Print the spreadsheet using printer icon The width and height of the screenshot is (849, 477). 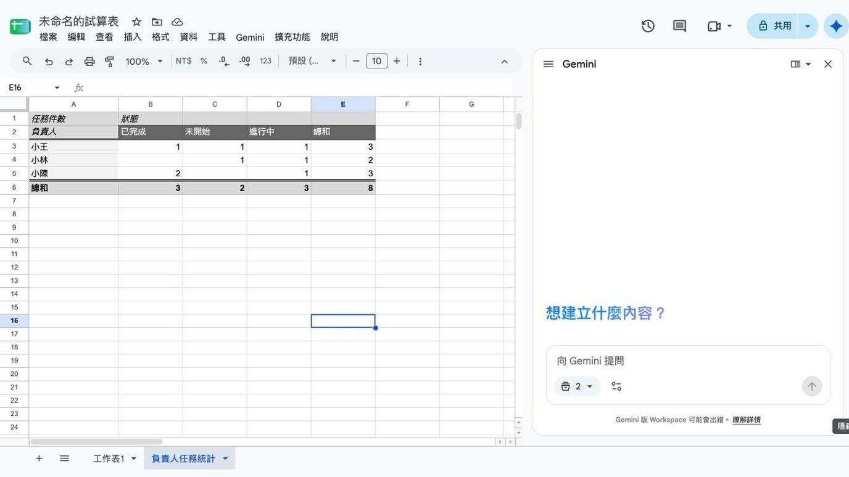coord(89,61)
